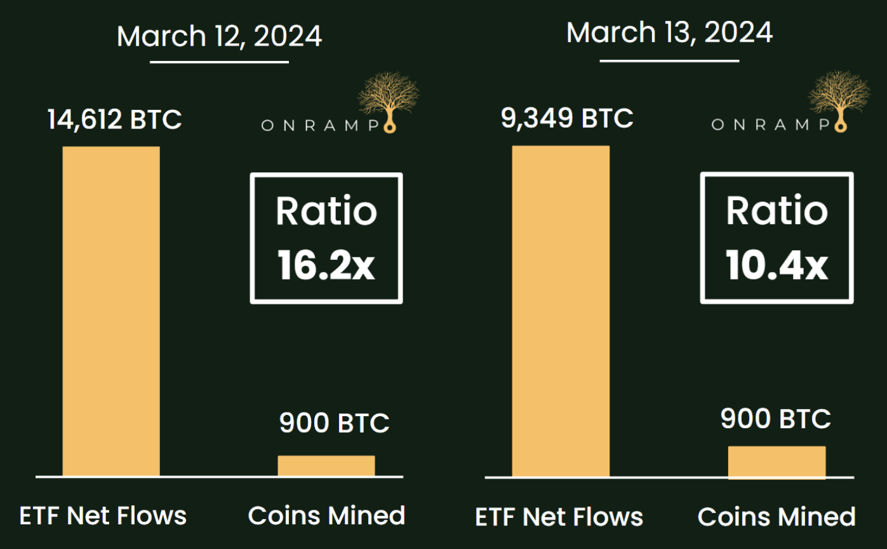Click the Onramp tree logo in left chart

coord(389,102)
